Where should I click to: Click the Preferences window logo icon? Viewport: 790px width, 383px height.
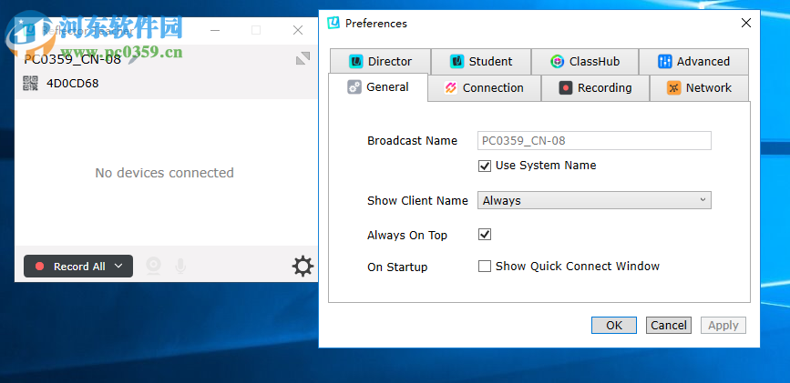point(333,23)
